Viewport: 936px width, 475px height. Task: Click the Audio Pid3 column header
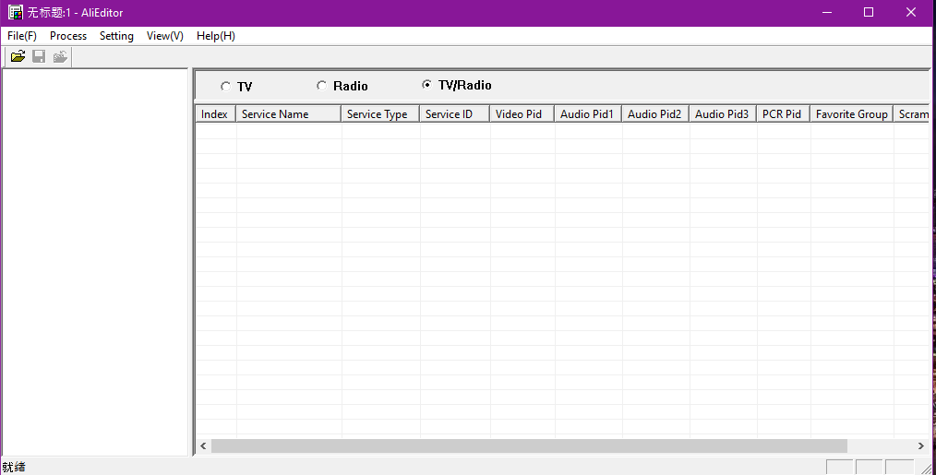coord(723,114)
